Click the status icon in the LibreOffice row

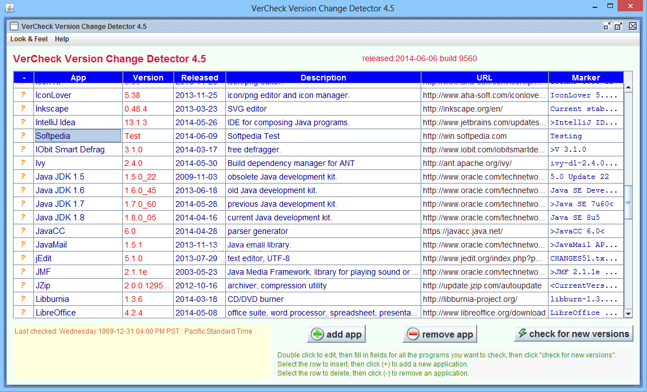23,312
